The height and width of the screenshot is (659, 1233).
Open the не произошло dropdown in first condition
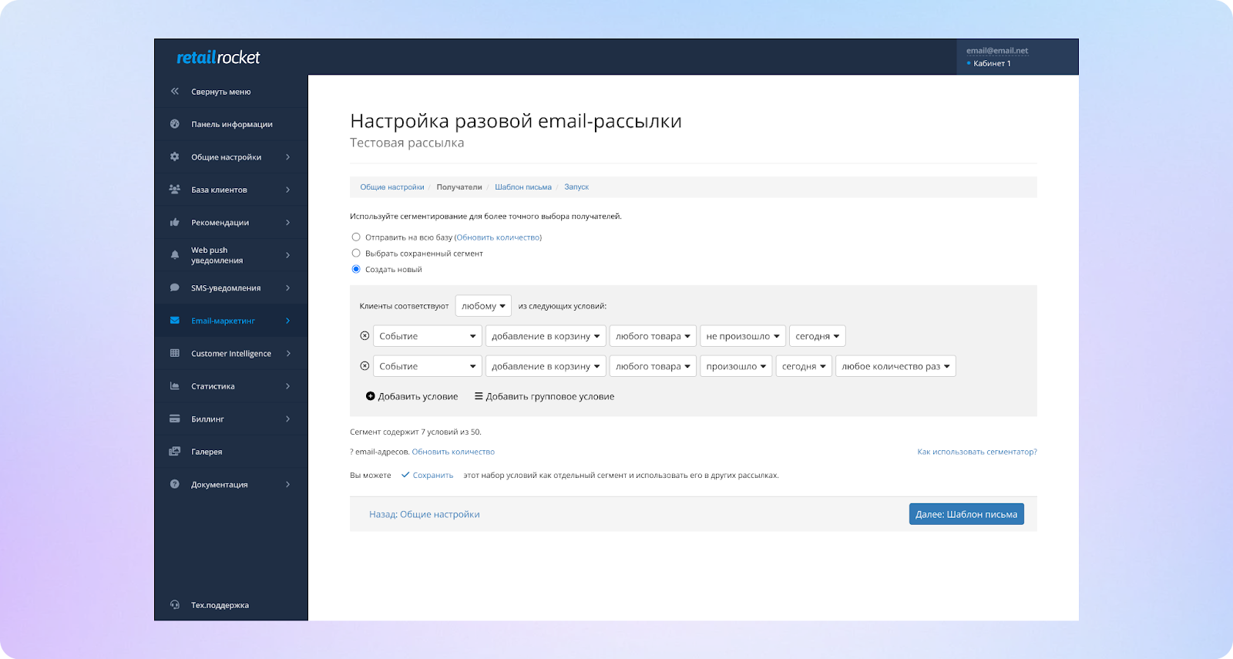point(743,336)
